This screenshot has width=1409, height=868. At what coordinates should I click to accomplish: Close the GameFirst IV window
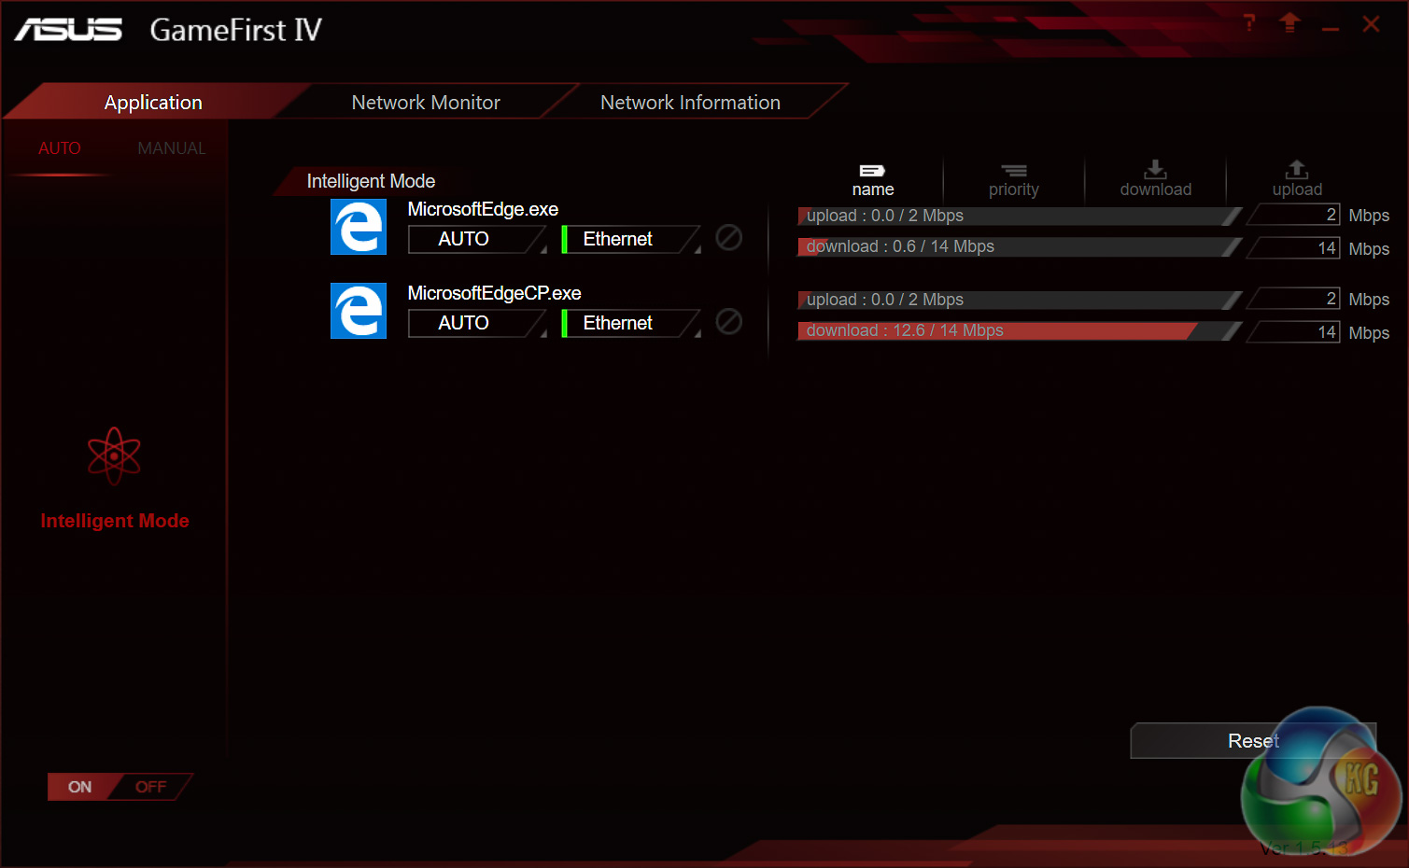pos(1371,23)
